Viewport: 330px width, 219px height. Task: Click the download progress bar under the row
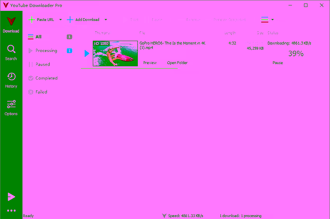129,68
